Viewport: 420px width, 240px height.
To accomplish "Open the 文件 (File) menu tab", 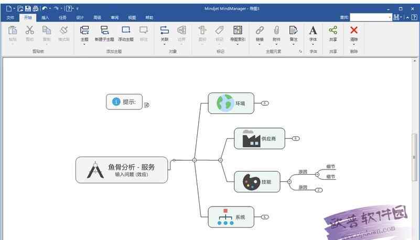I will pyautogui.click(x=10, y=18).
